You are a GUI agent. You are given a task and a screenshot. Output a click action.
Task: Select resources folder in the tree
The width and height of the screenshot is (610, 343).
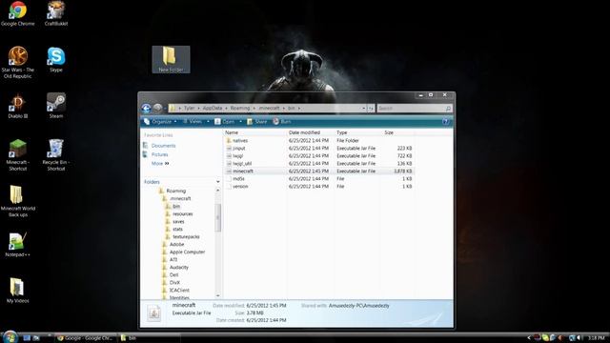click(182, 213)
